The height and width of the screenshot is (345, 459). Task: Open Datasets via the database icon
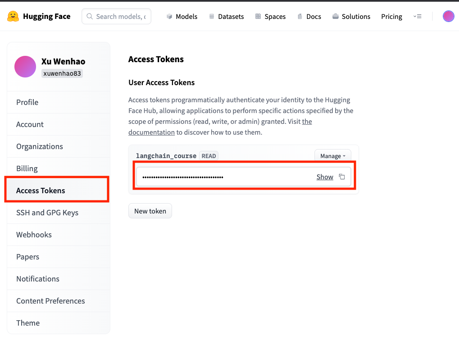pyautogui.click(x=212, y=17)
